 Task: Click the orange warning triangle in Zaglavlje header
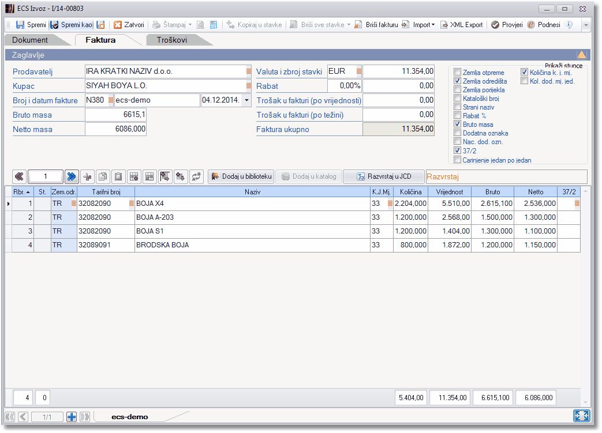pyautogui.click(x=582, y=55)
